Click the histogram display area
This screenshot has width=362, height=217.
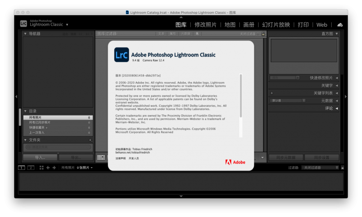pos(304,50)
